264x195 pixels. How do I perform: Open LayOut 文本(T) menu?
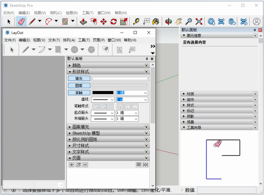point(54,40)
